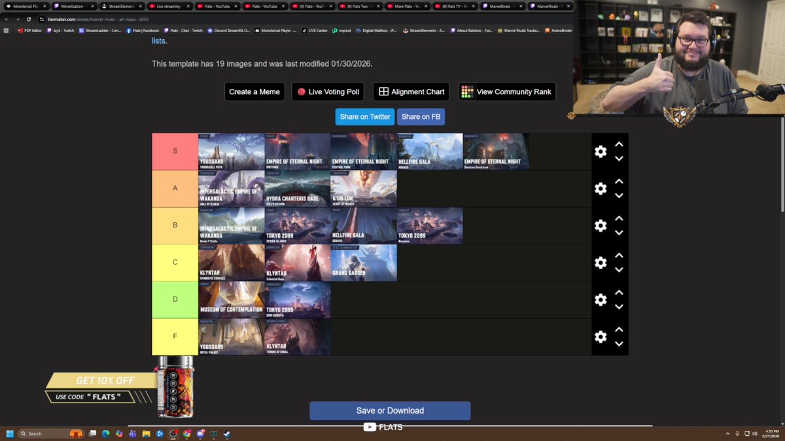Image resolution: width=785 pixels, height=441 pixels.
Task: Pick K'un-Lun Heart of Heaven thumbnail
Action: click(364, 189)
